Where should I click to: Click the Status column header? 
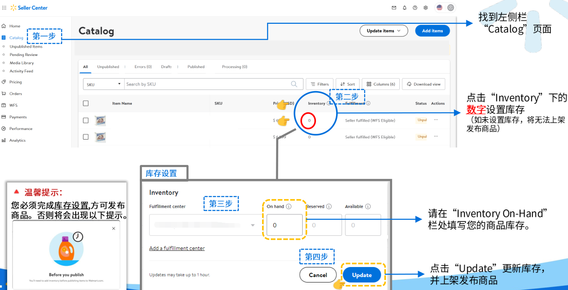click(x=421, y=103)
